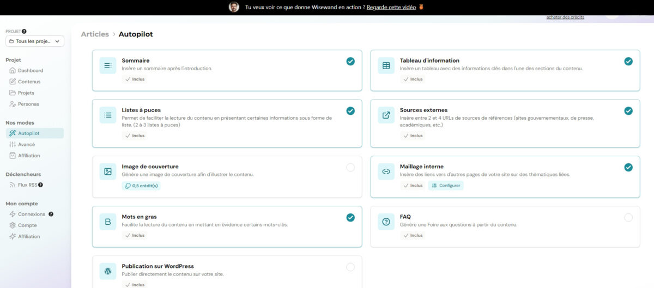Enable the FAQ option circle
The height and width of the screenshot is (288, 654).
(x=628, y=218)
